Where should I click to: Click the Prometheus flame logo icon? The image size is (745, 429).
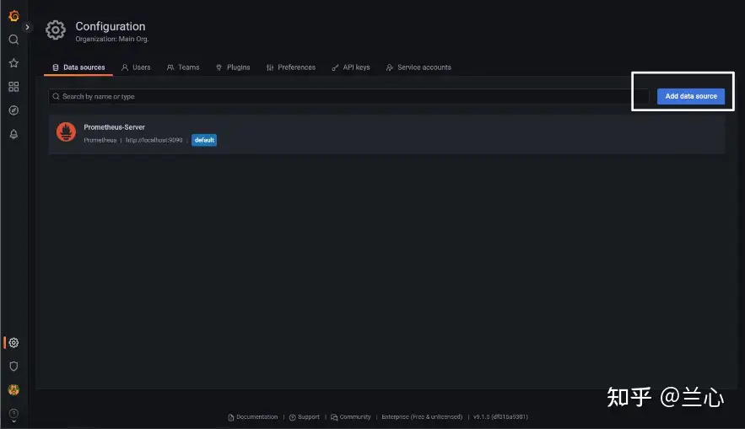[x=66, y=132]
